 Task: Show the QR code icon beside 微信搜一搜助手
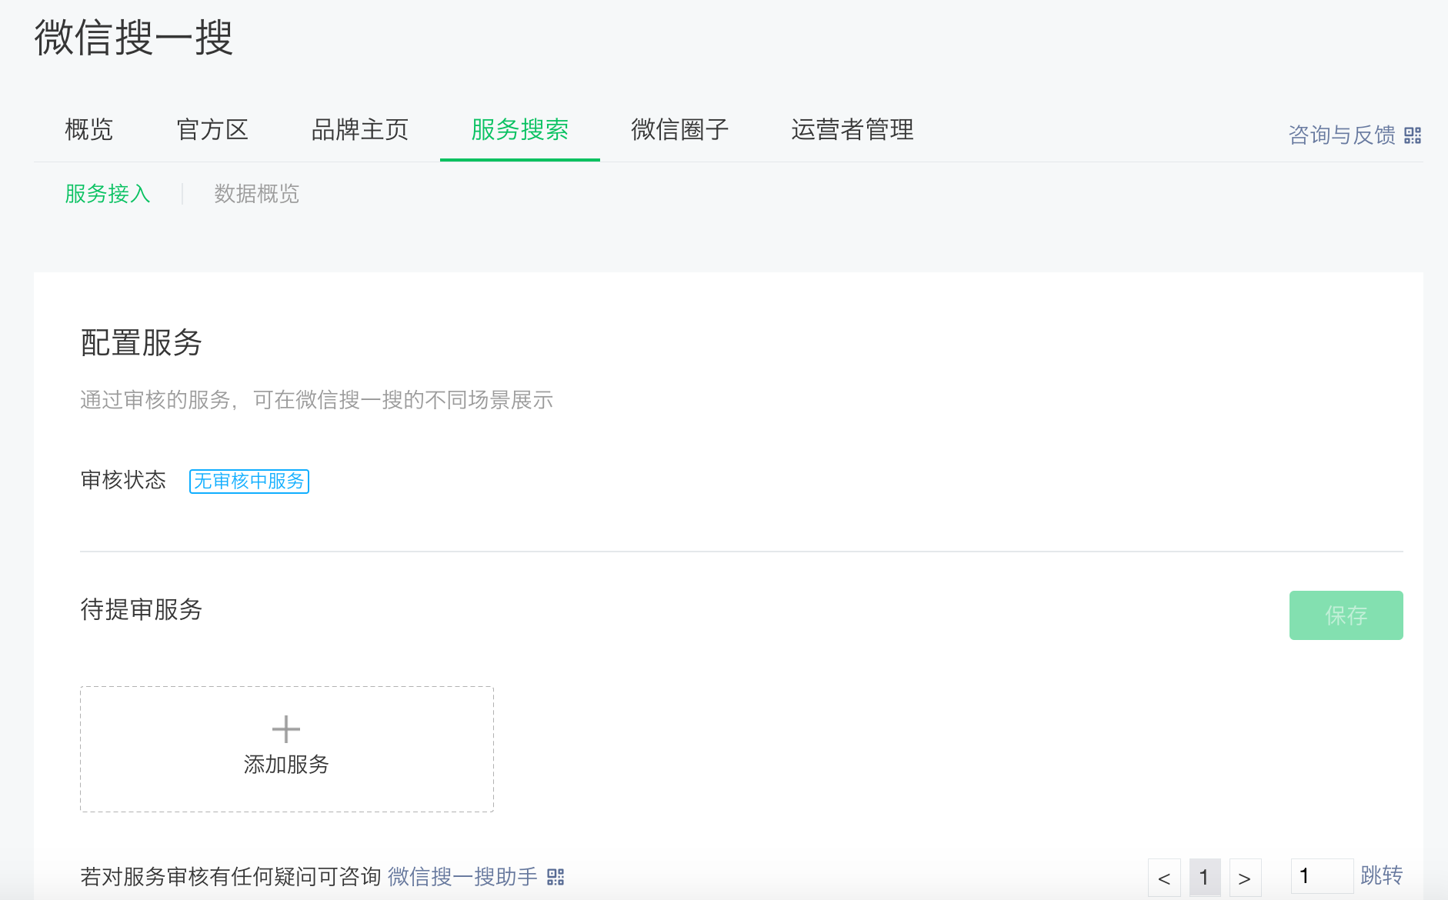tap(556, 877)
